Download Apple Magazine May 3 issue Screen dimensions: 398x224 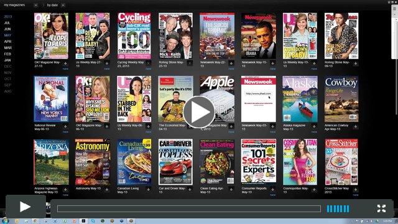[x=231, y=126]
